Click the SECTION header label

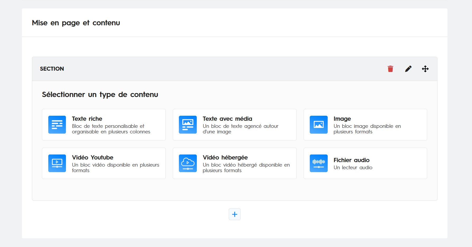tap(52, 69)
